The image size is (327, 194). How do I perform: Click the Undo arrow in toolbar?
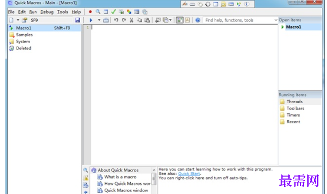point(116,20)
